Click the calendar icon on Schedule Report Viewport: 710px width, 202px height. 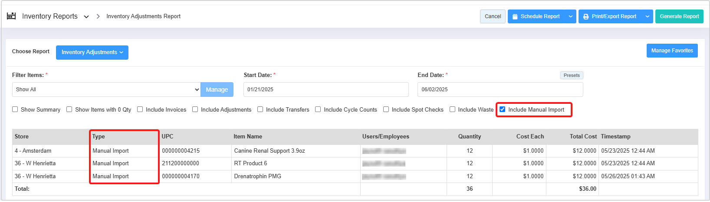[x=515, y=16]
